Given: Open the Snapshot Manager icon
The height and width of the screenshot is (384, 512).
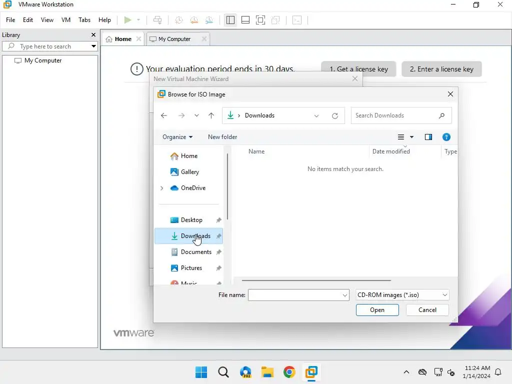Looking at the screenshot, I should (209, 20).
